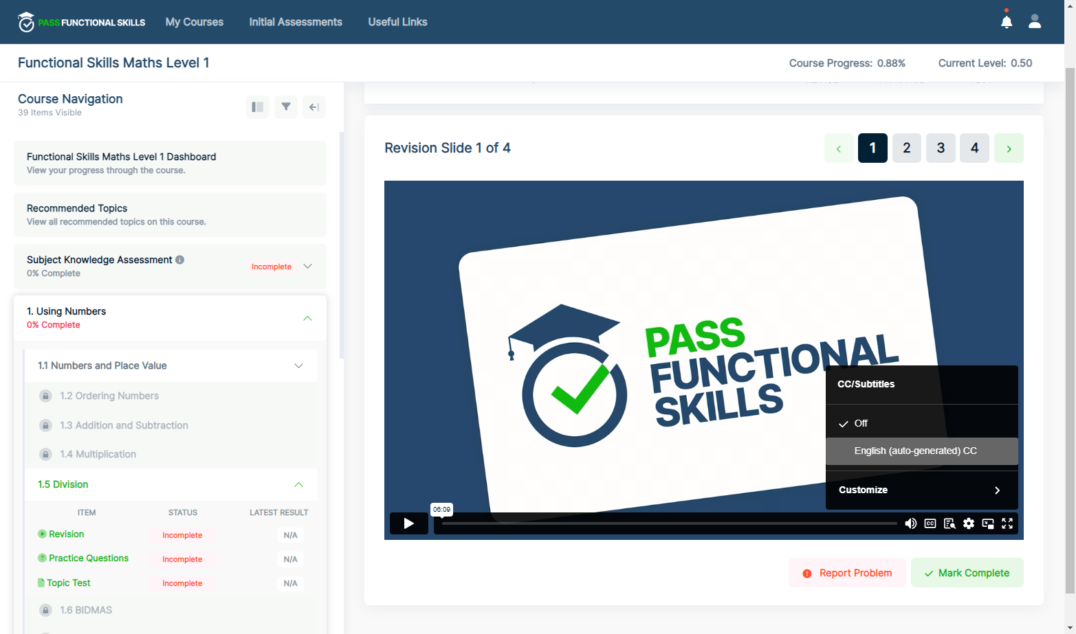Viewport: 1076px width, 634px height.
Task: Open video settings gear
Action: click(x=969, y=523)
